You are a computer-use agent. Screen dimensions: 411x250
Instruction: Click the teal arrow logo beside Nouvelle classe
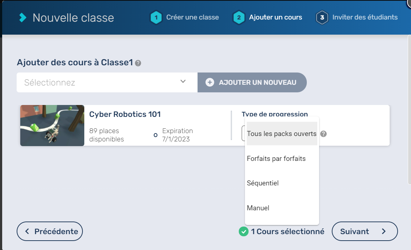point(23,17)
